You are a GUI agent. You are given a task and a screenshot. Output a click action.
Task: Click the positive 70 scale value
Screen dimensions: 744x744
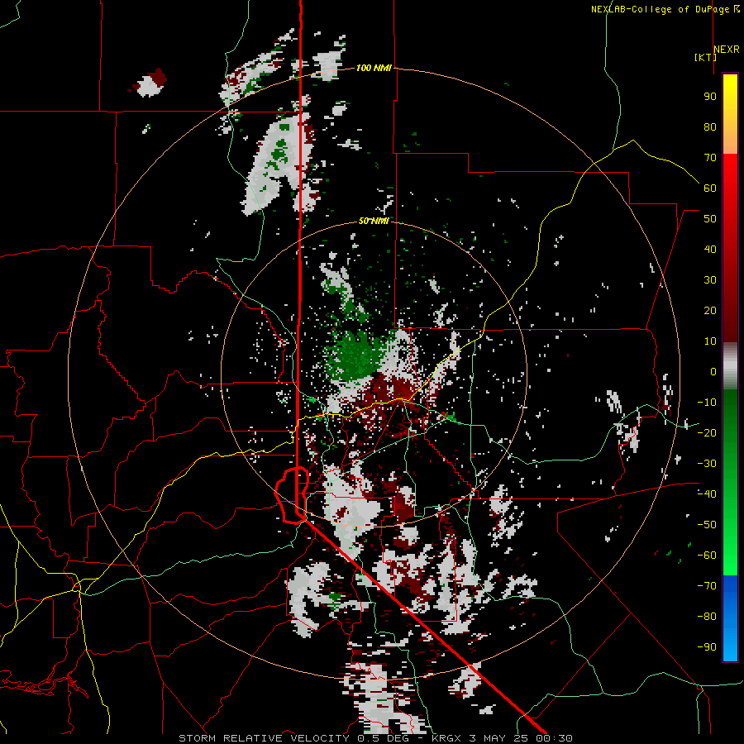click(710, 158)
